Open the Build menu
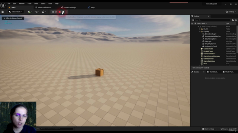Viewport: 238px width, 133px height. click(36, 4)
